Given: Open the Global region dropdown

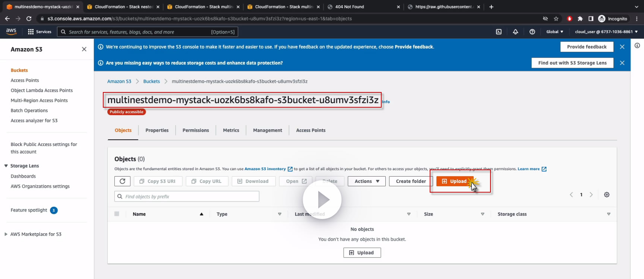Looking at the screenshot, I should [555, 32].
